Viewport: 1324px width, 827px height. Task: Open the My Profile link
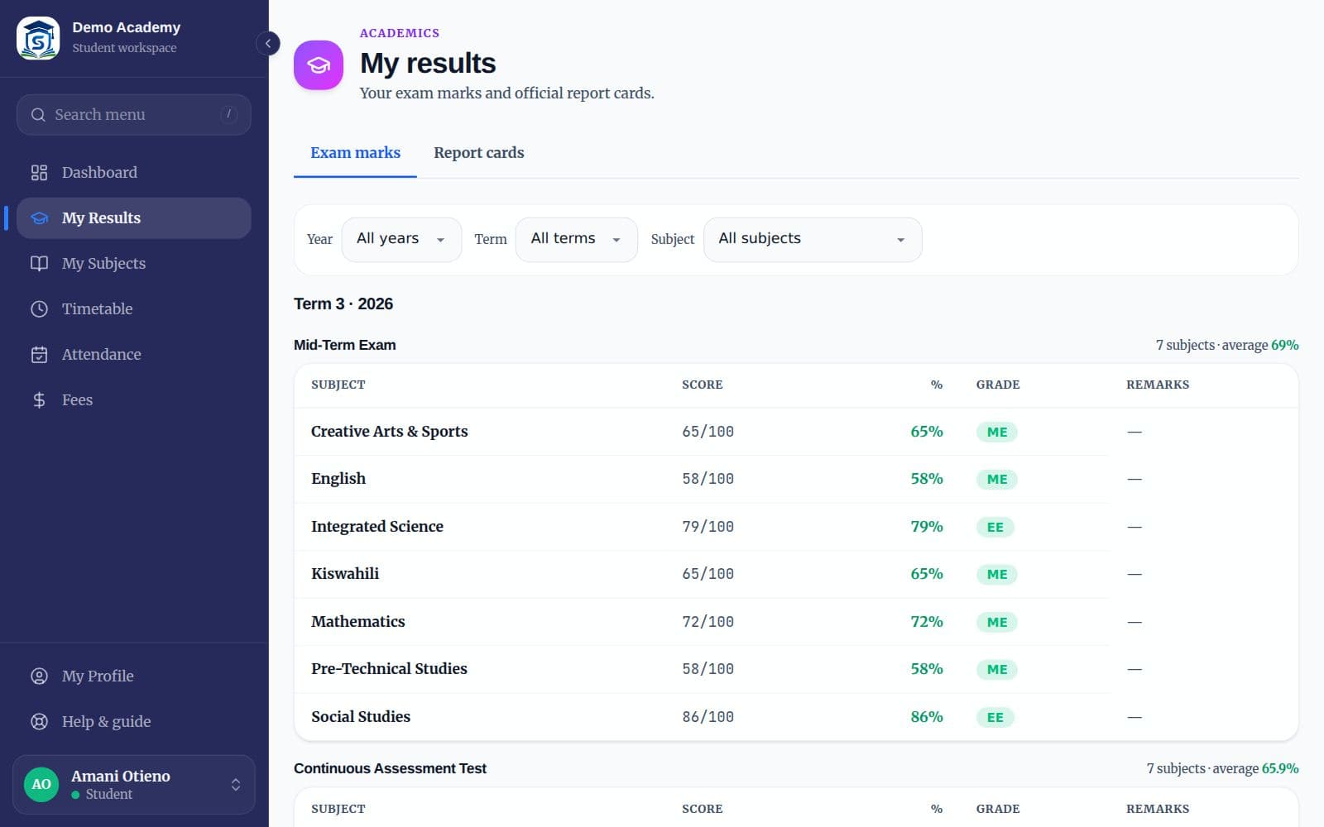coord(134,676)
